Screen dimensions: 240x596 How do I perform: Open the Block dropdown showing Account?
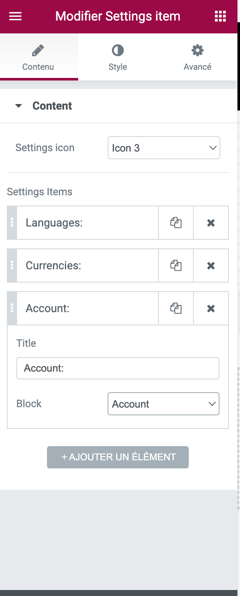pos(164,404)
